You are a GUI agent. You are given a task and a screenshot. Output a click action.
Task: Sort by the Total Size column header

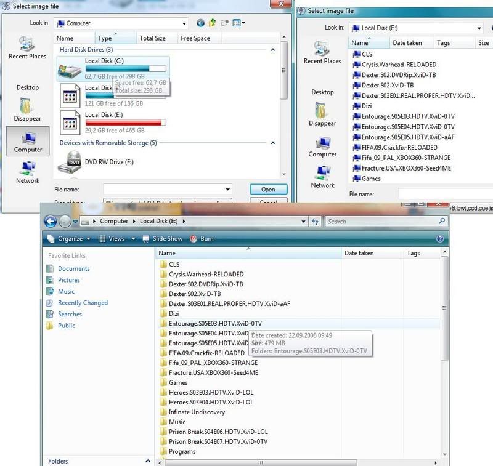click(x=152, y=38)
